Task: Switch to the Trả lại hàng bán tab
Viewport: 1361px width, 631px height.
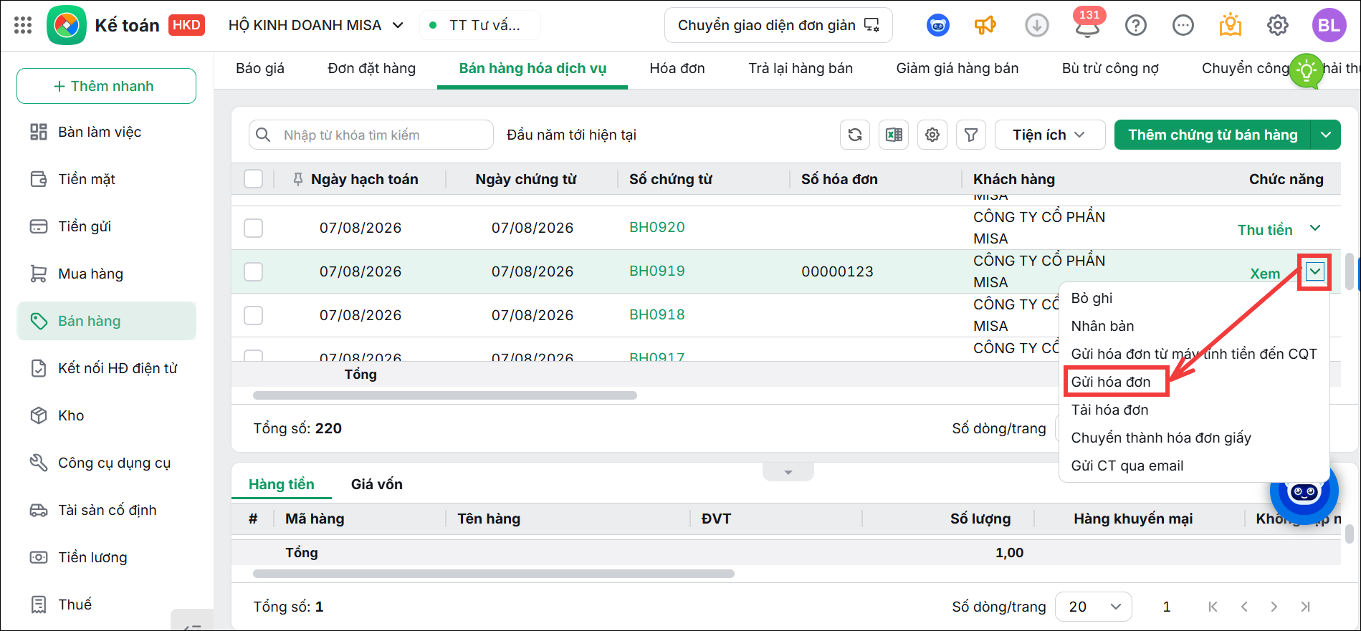Action: point(801,68)
